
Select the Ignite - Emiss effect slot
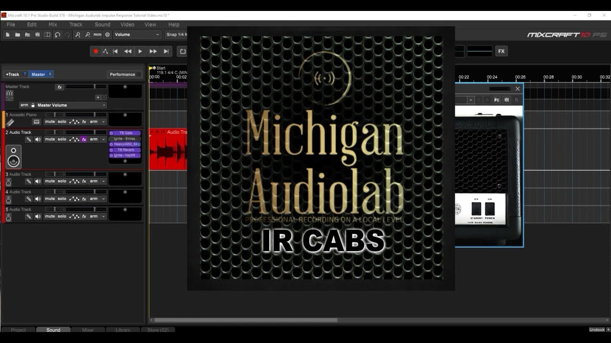pyautogui.click(x=125, y=139)
